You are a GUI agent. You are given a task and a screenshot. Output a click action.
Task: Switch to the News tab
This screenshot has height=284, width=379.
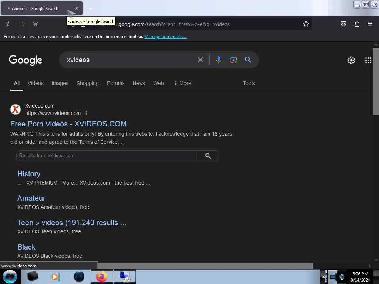coord(139,83)
